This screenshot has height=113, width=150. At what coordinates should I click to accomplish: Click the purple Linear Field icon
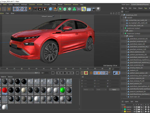coord(79,9)
